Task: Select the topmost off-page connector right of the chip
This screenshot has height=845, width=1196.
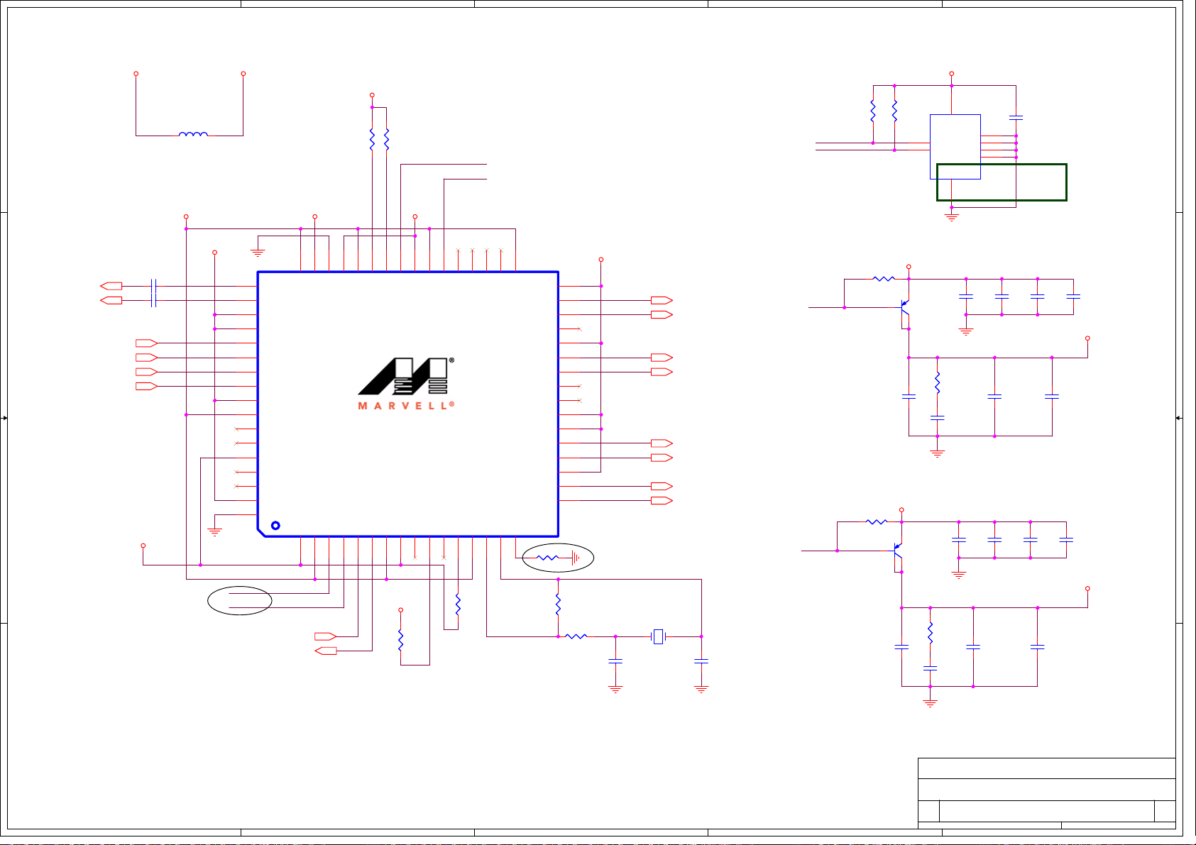Action: point(662,300)
